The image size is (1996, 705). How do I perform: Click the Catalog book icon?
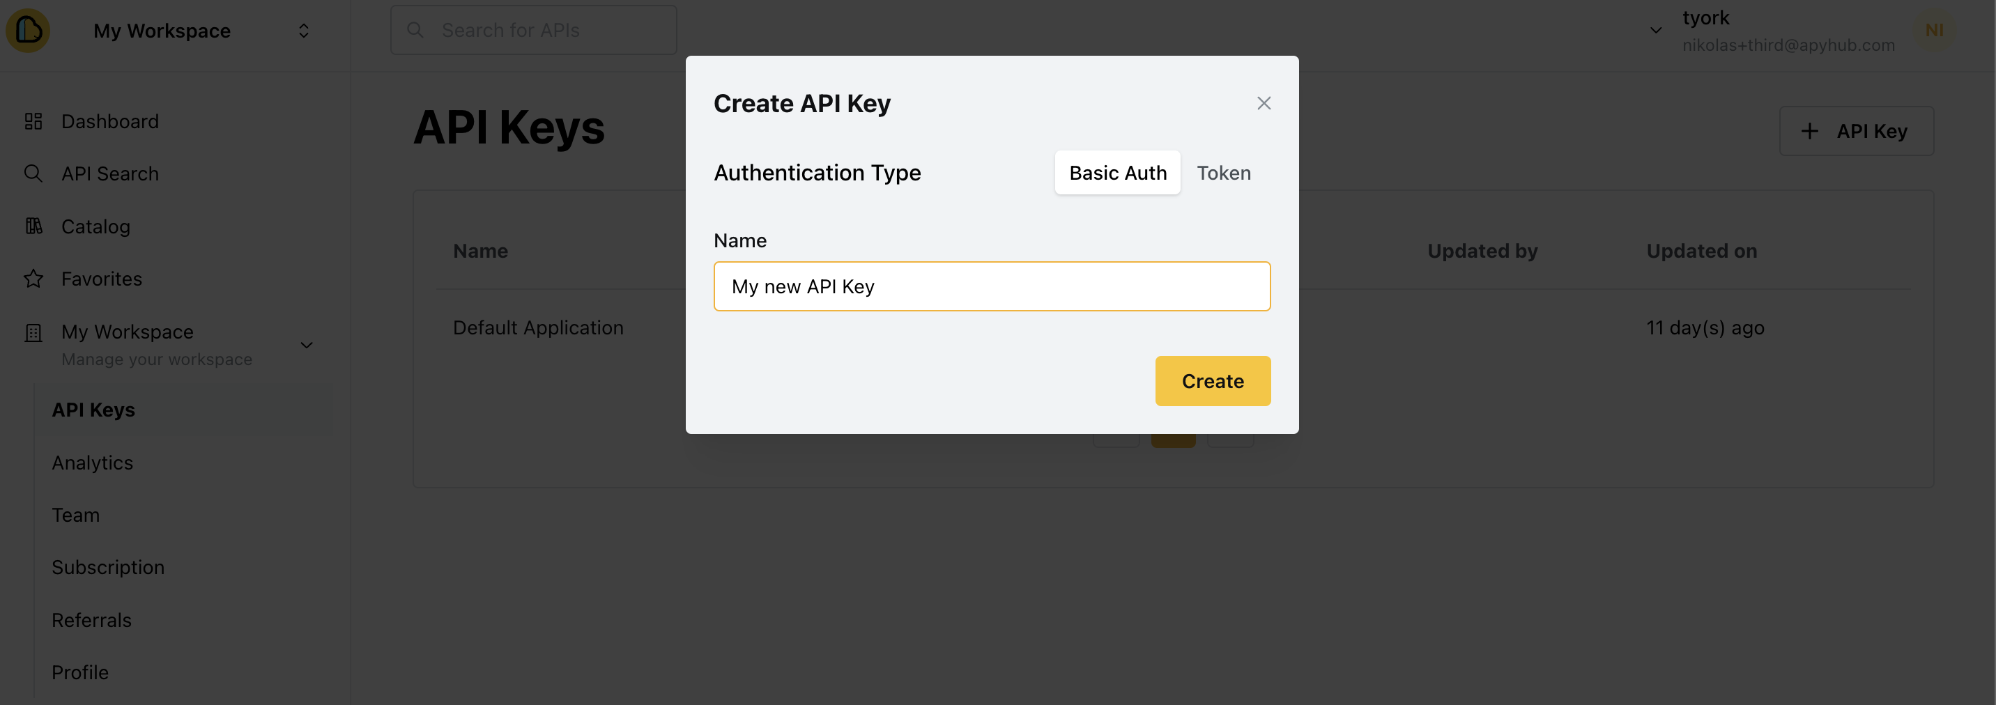(33, 226)
